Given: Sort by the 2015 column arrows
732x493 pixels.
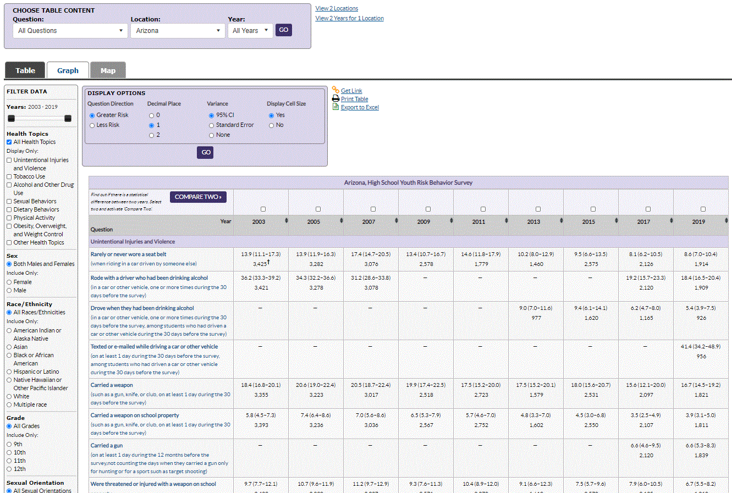Looking at the screenshot, I should pos(616,220).
